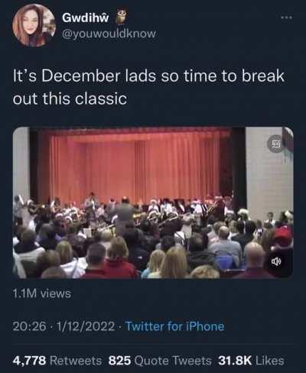Tap the 1/12/2022 date
306x373 pixels.
pos(86,326)
